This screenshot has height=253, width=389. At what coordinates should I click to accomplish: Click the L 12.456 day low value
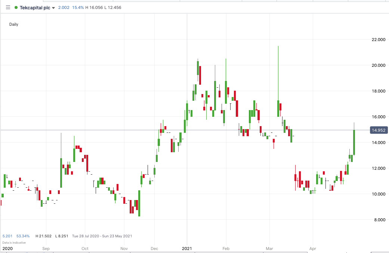point(113,7)
